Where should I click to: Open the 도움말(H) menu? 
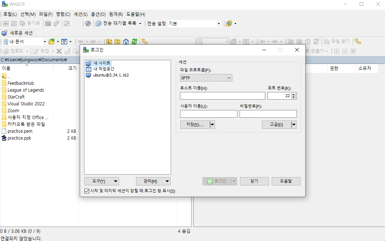click(x=136, y=14)
